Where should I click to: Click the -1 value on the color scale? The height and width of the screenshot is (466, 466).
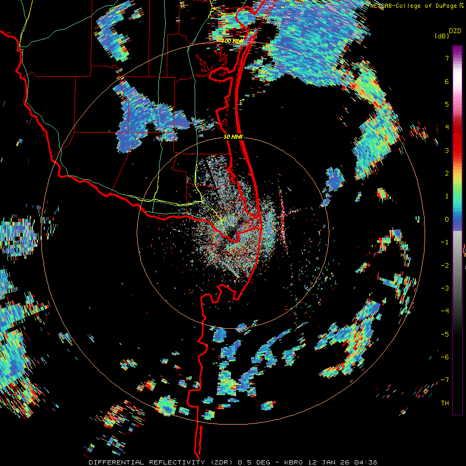click(445, 242)
